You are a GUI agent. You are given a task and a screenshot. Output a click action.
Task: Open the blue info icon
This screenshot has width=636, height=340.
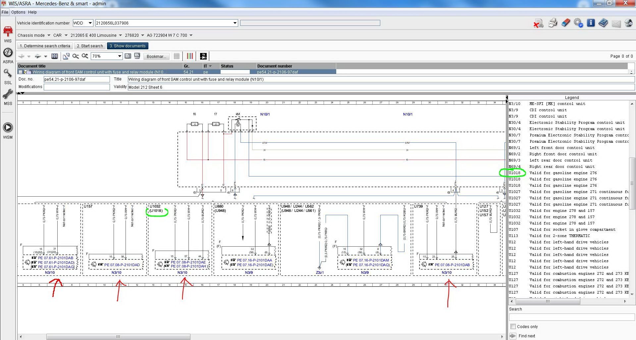click(x=591, y=23)
